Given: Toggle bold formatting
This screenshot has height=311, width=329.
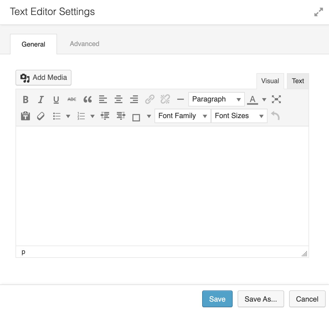Looking at the screenshot, I should (x=25, y=99).
